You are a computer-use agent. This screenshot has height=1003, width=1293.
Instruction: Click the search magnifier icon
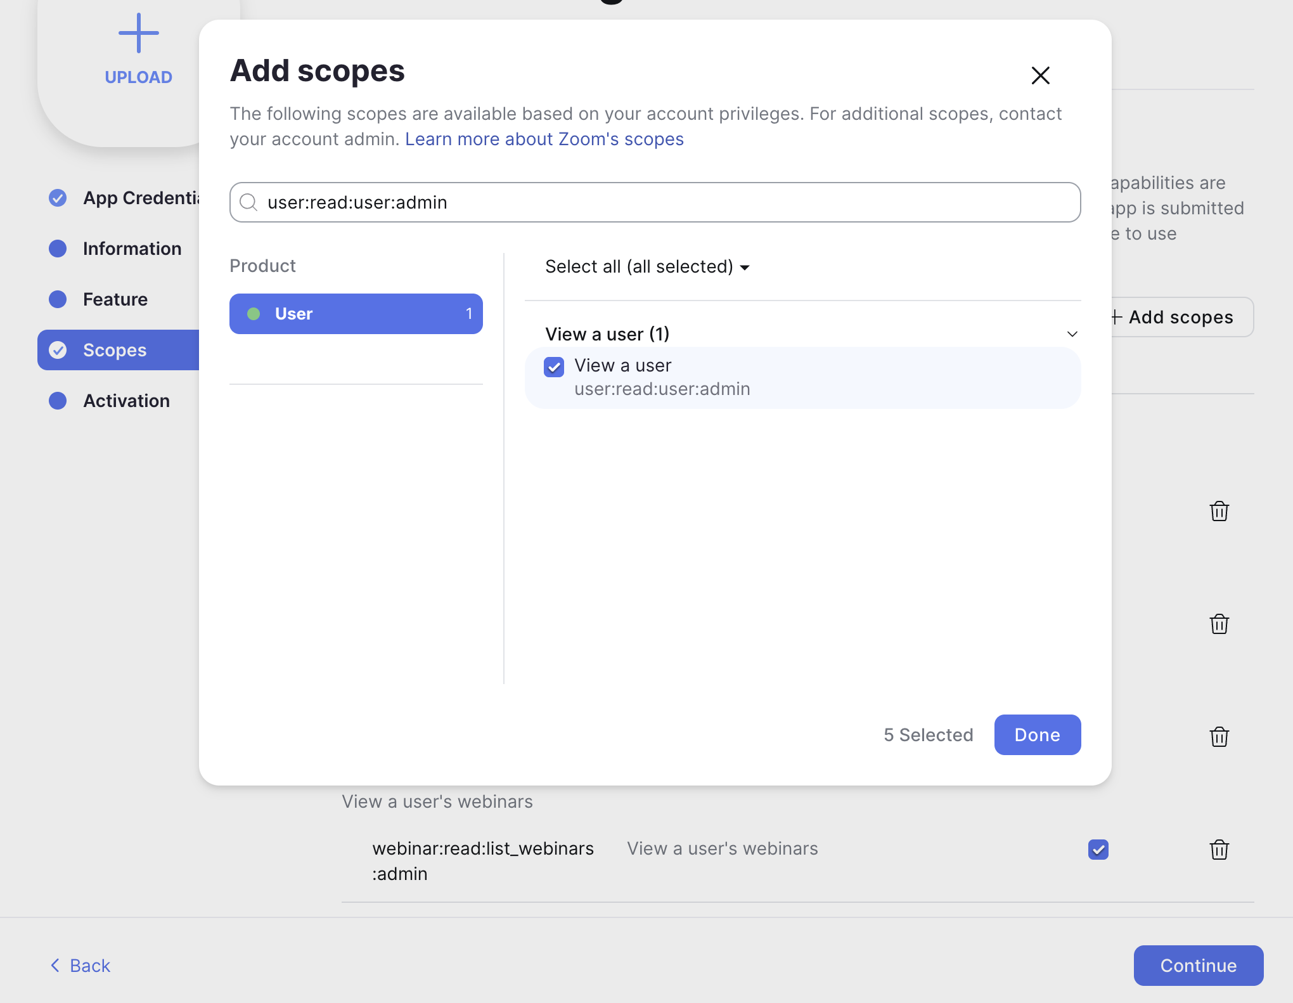[248, 202]
